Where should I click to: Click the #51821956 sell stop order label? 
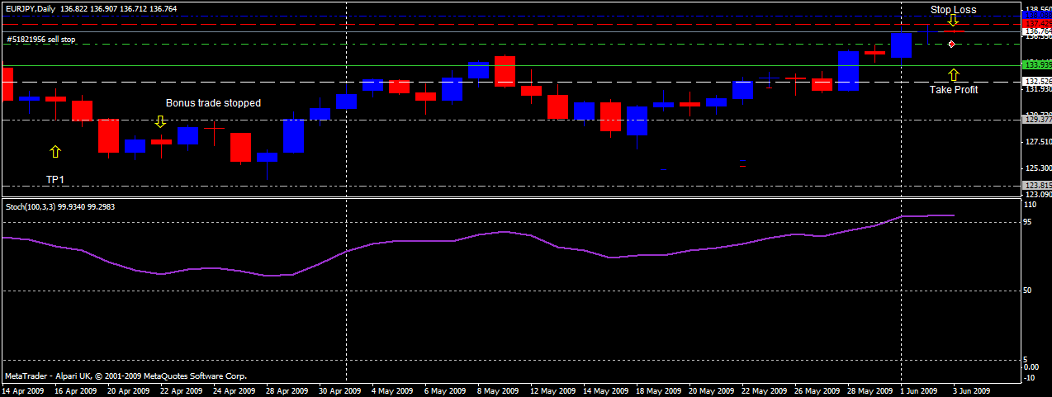(40, 39)
